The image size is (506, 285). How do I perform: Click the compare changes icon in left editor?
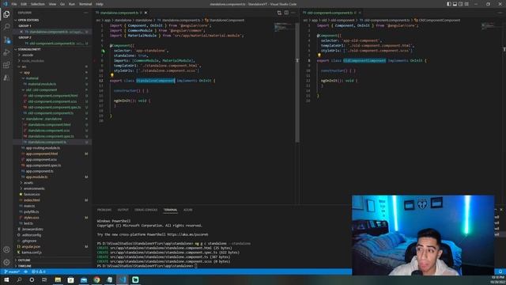click(279, 13)
